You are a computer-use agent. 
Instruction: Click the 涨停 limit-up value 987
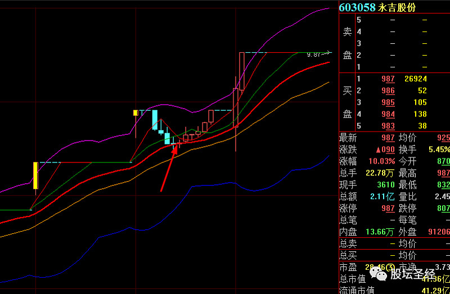click(x=388, y=208)
